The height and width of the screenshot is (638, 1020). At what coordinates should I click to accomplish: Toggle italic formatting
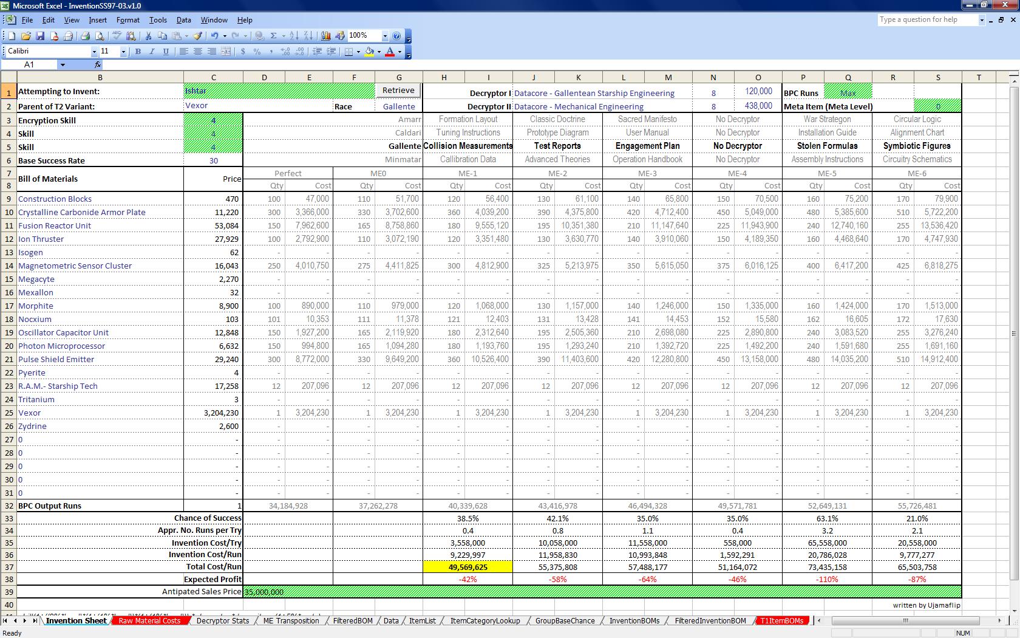pyautogui.click(x=152, y=52)
